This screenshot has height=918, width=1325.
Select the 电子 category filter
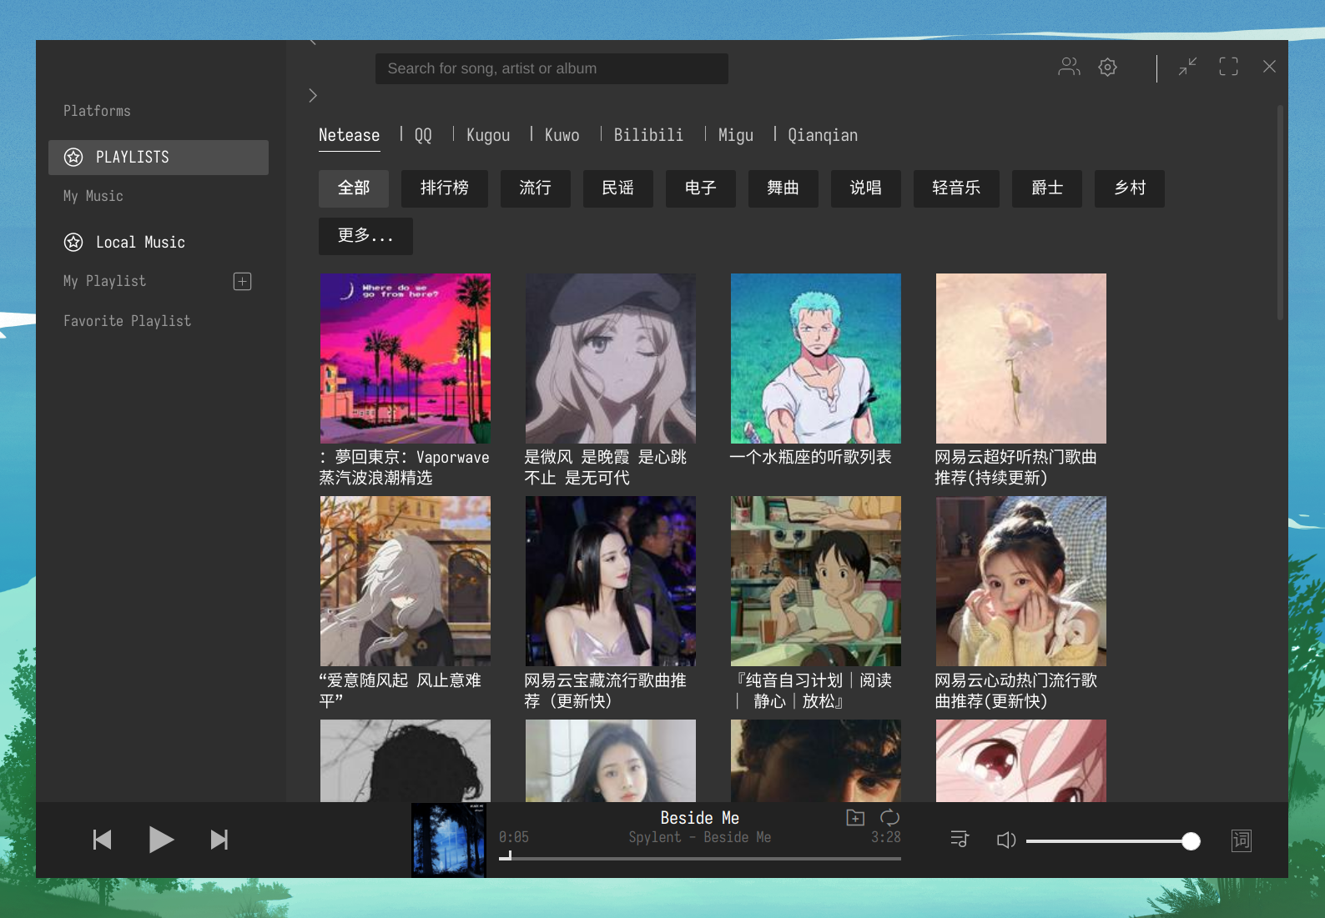click(x=701, y=188)
